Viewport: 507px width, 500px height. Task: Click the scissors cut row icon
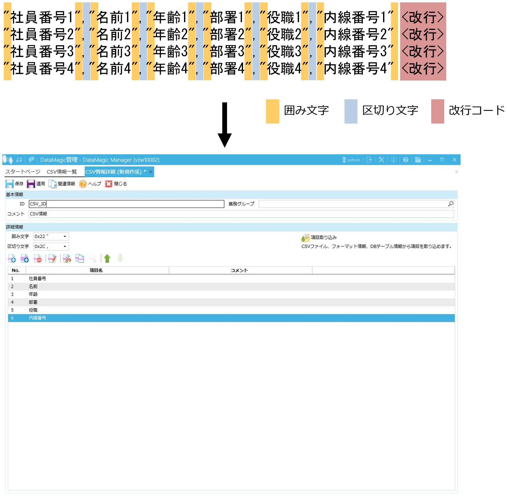[x=67, y=259]
